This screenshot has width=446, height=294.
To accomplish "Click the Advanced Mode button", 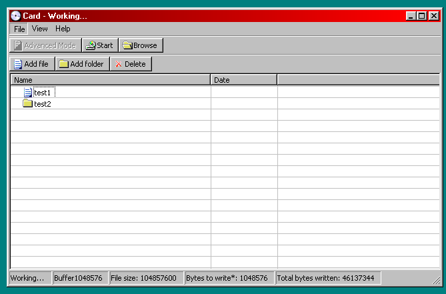I will click(45, 45).
